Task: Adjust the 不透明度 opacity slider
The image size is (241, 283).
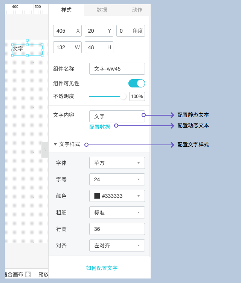Action: point(106,96)
